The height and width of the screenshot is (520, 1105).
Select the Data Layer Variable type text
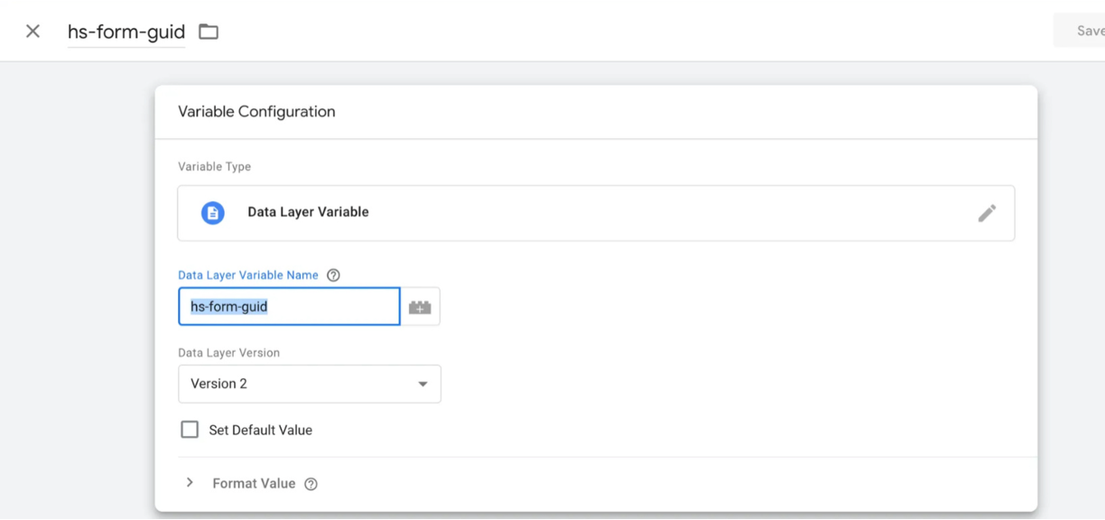tap(308, 212)
